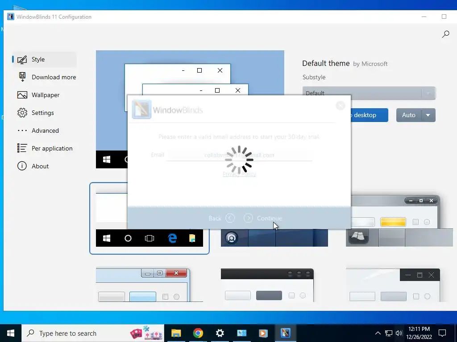Open Google Chrome from taskbar
The height and width of the screenshot is (342, 457).
pyautogui.click(x=198, y=333)
